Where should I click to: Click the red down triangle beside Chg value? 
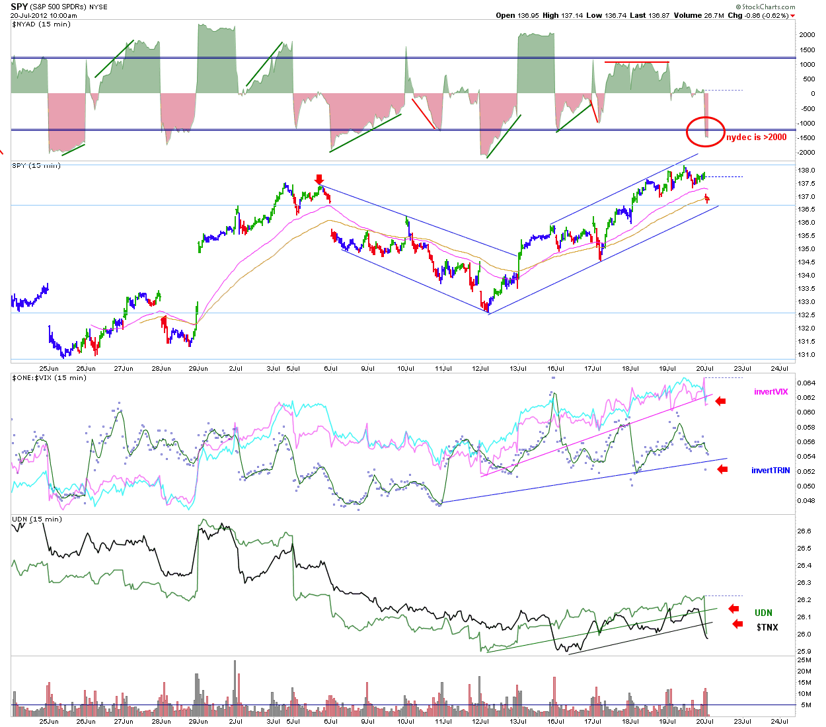point(792,16)
